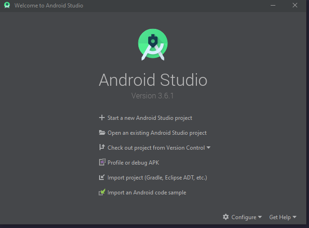Click the Android Studio title bar icon
The image size is (309, 228).
[x=7, y=5]
